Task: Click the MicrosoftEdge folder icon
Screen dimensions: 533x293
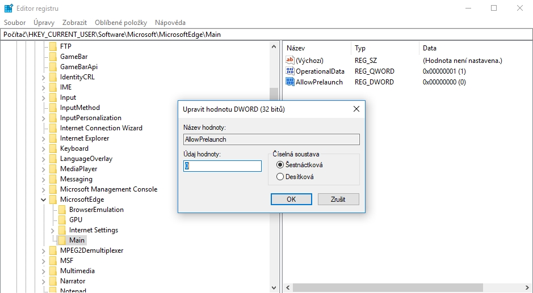Action: coord(53,199)
